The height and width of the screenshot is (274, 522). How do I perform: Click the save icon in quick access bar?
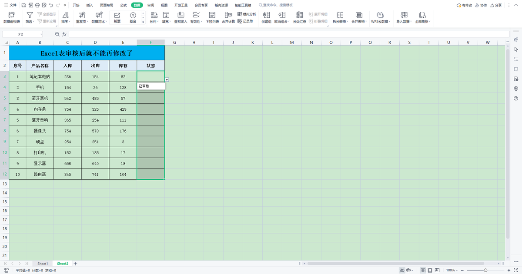pyautogui.click(x=23, y=5)
